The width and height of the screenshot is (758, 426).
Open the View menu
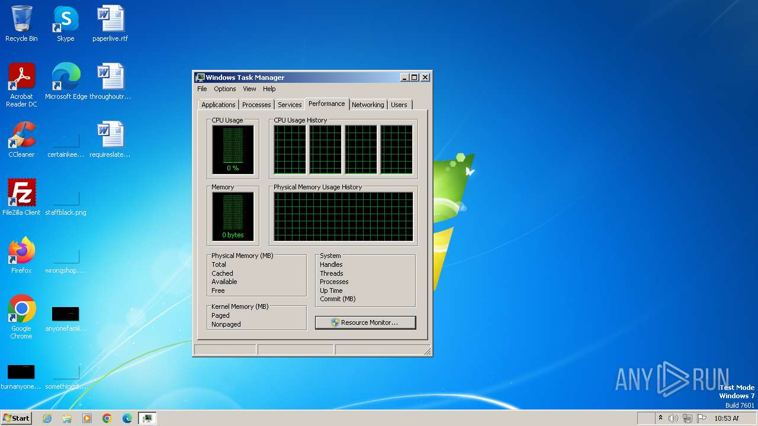[250, 89]
